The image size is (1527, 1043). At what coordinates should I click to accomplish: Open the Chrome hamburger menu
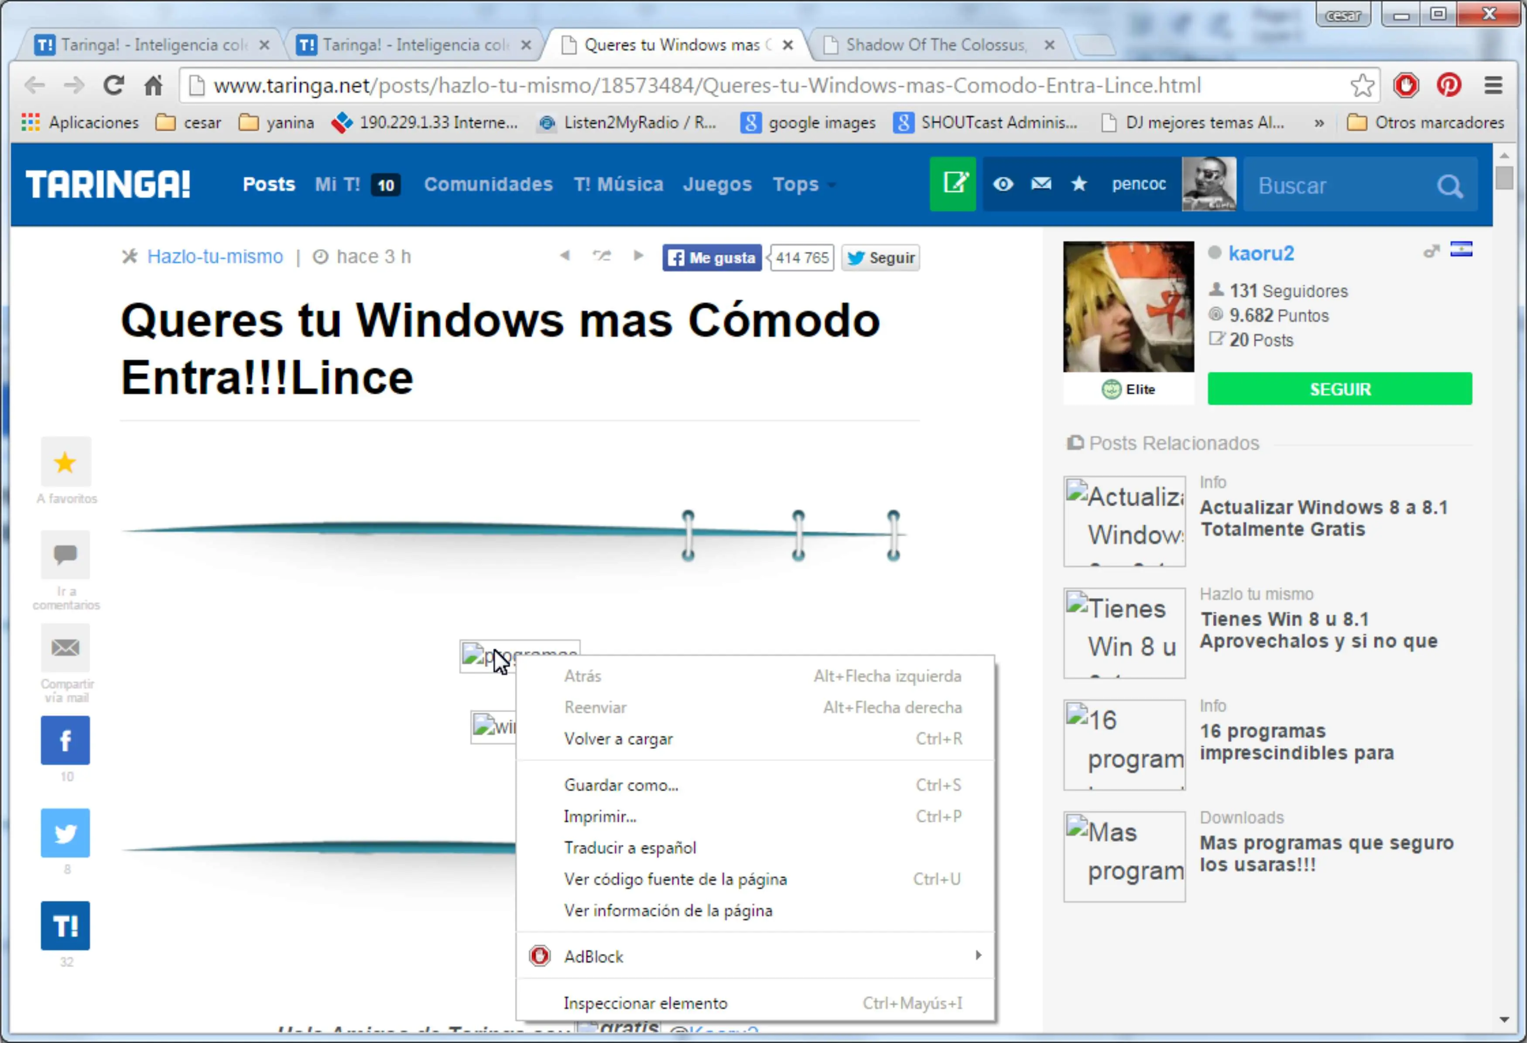(1493, 86)
